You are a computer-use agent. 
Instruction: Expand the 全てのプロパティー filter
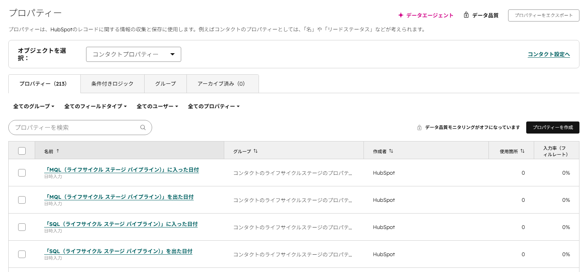coord(214,106)
